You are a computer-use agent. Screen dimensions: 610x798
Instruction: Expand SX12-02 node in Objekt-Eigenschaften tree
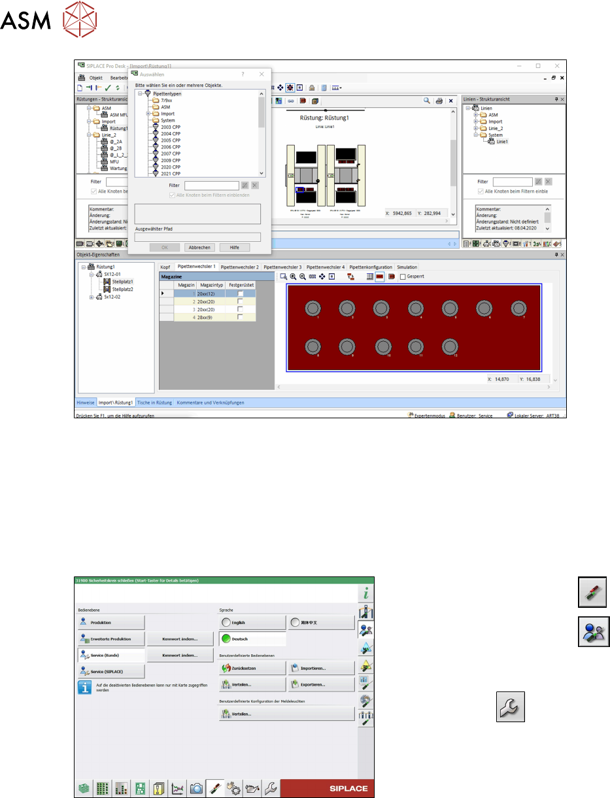91,297
